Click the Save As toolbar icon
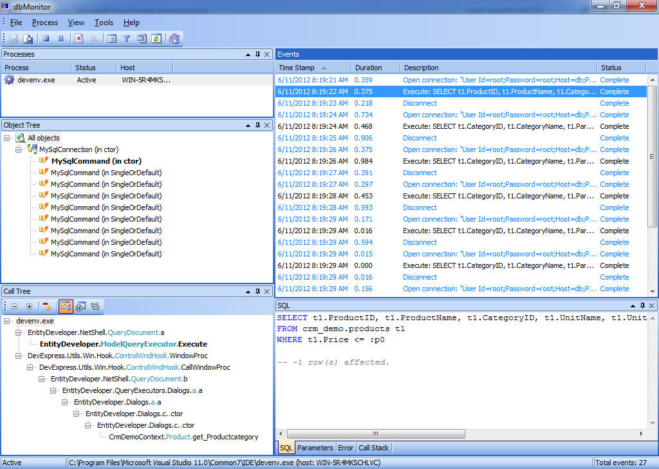The width and height of the screenshot is (659, 469). pyautogui.click(x=28, y=39)
